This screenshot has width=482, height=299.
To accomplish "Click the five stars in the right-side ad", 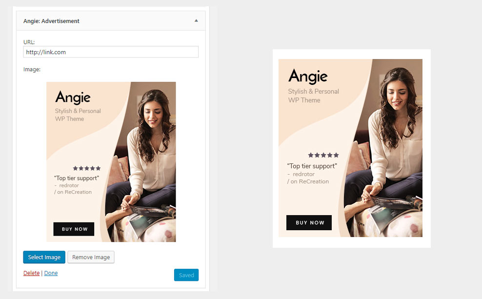I will [323, 155].
